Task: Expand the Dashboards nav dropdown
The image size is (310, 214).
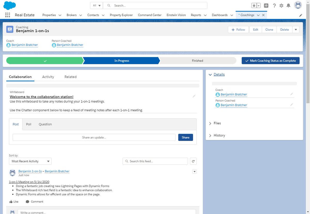Action: [x=232, y=15]
